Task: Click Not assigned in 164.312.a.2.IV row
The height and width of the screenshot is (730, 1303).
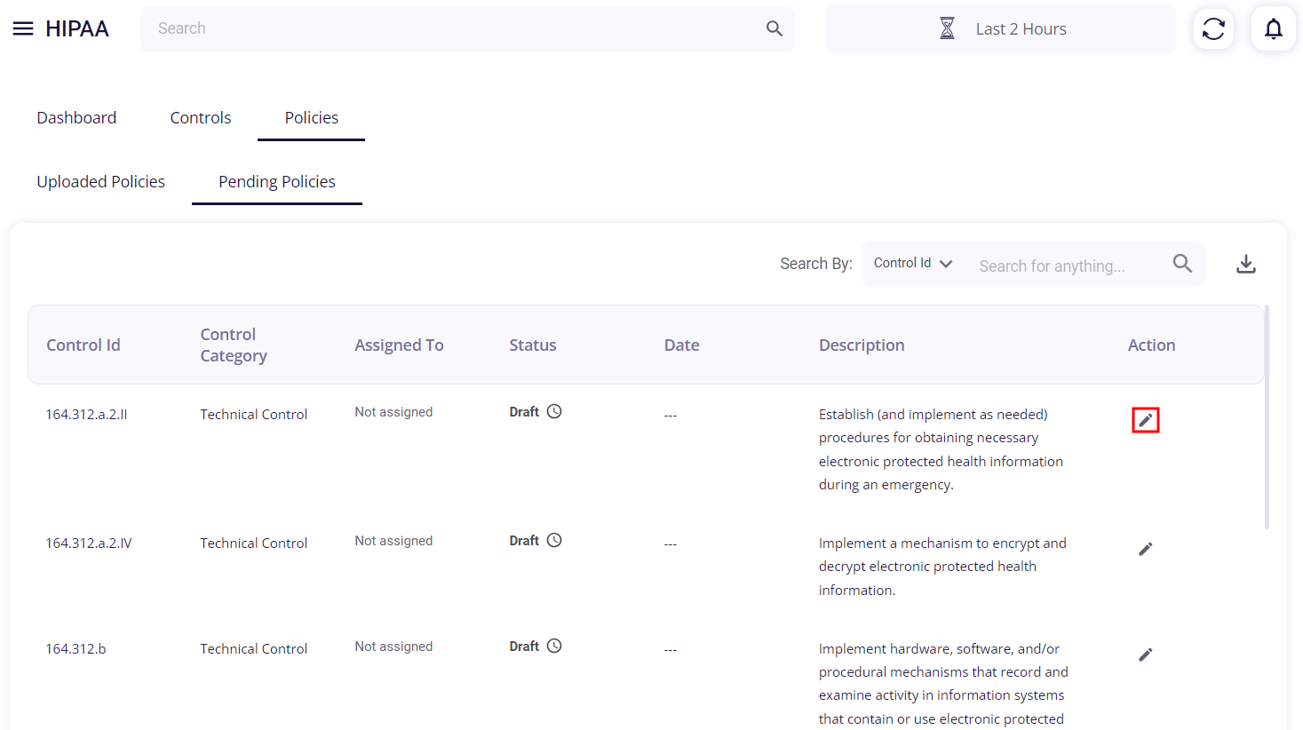Action: pos(393,541)
